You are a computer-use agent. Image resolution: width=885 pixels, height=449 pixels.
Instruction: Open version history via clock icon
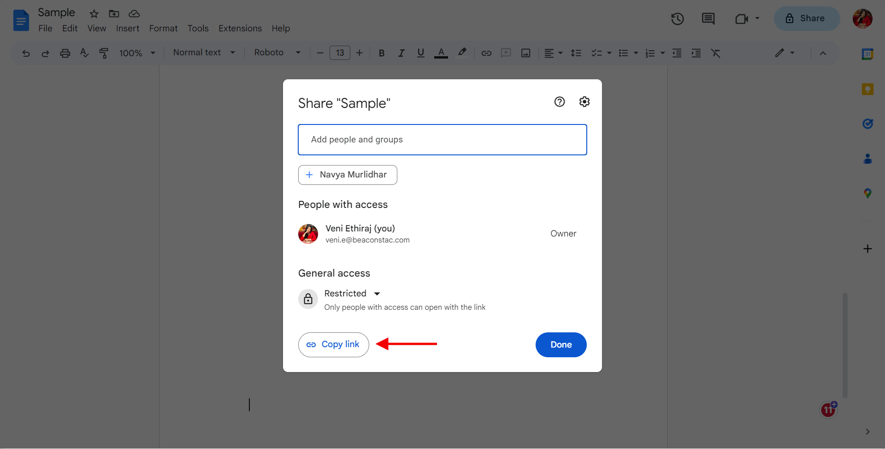coord(677,19)
